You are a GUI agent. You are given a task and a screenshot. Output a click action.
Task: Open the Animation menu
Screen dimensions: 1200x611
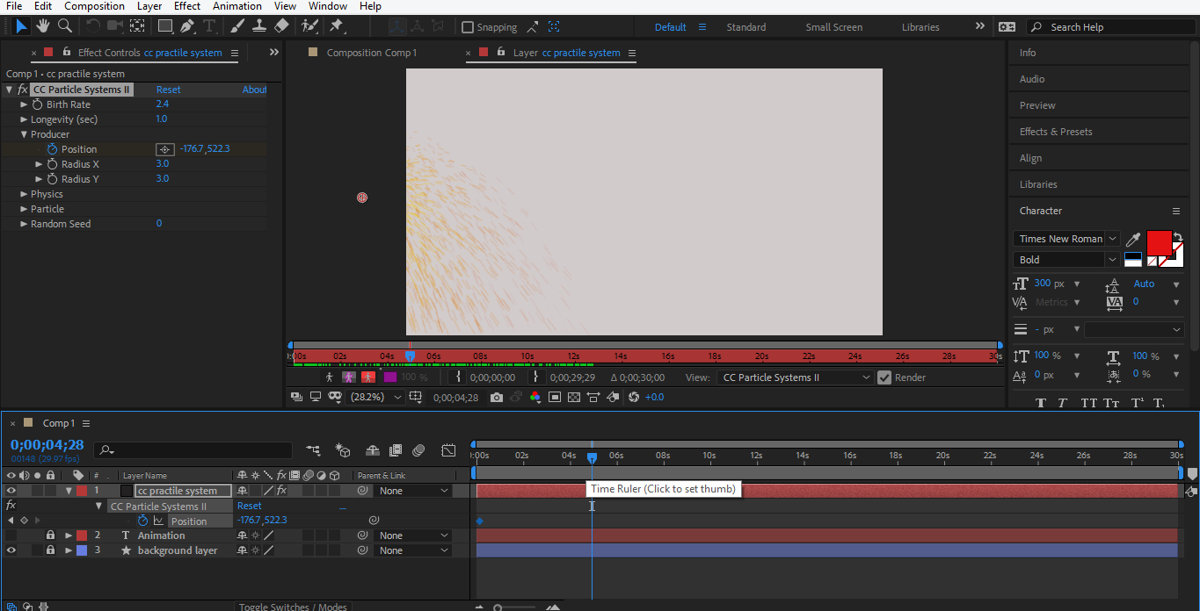pyautogui.click(x=236, y=6)
